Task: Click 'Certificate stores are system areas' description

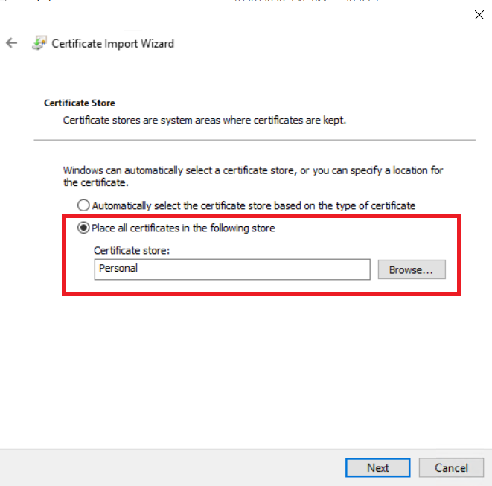Action: click(x=205, y=120)
